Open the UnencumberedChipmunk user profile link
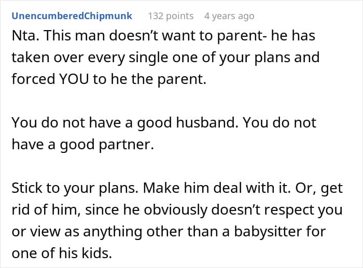 pyautogui.click(x=72, y=16)
